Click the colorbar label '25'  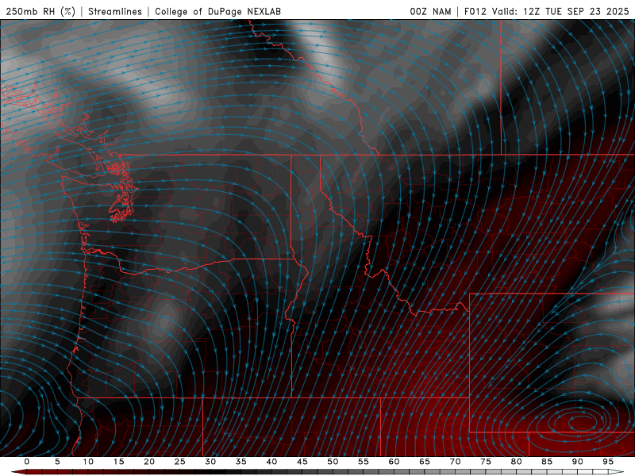pos(179,462)
